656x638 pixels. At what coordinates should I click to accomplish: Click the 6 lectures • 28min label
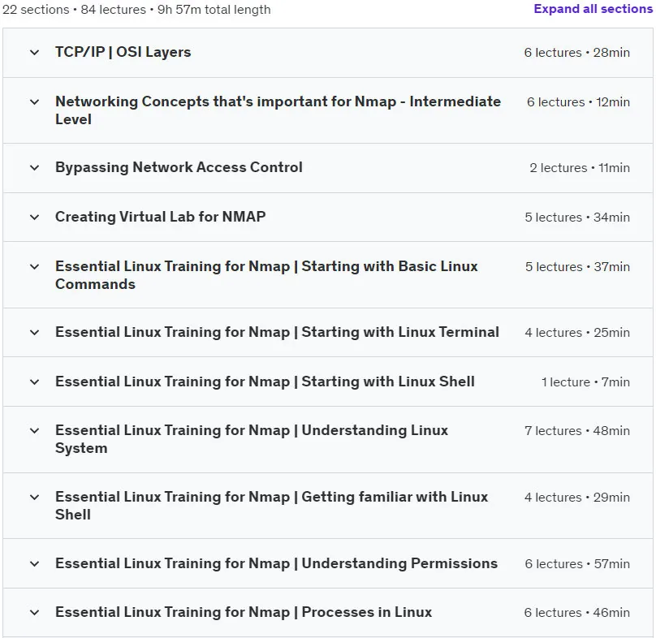577,53
